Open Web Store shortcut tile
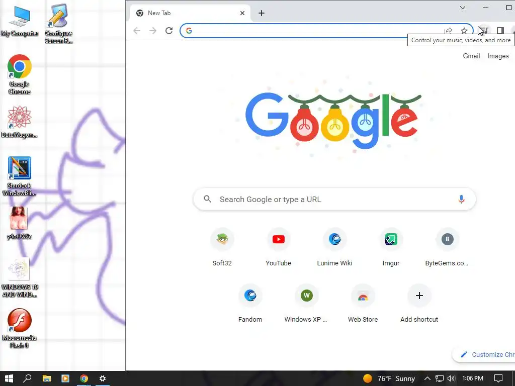Screen dimensions: 515x386 coord(363,304)
